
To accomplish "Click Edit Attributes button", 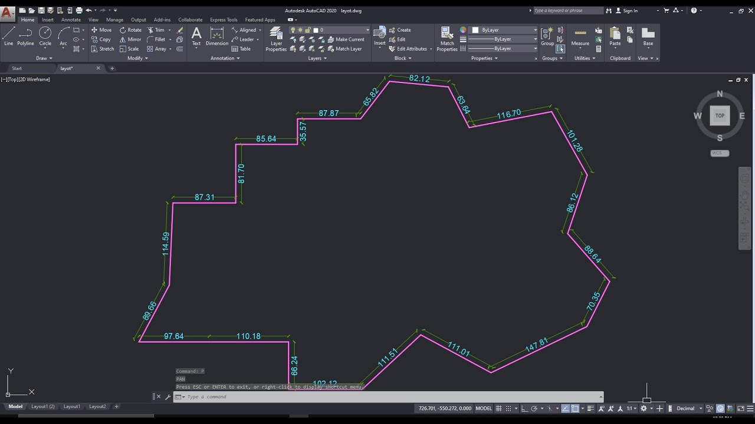I will pyautogui.click(x=410, y=49).
